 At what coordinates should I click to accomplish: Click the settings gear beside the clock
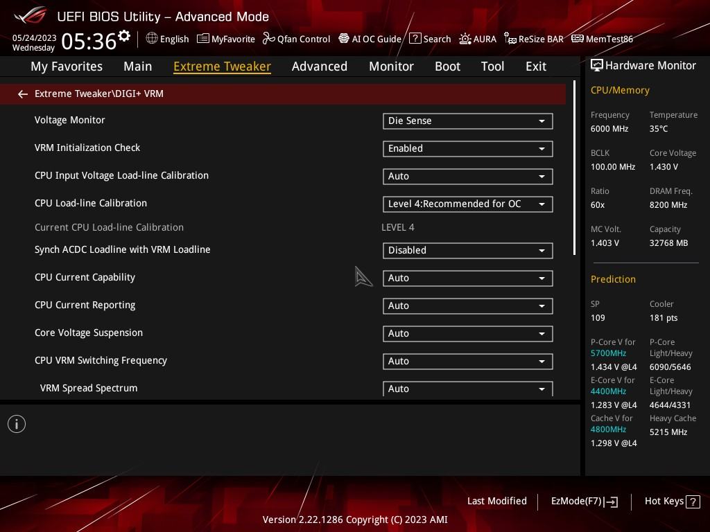[123, 36]
